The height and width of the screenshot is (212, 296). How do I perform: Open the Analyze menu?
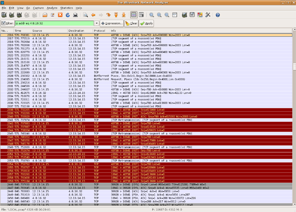(52, 8)
